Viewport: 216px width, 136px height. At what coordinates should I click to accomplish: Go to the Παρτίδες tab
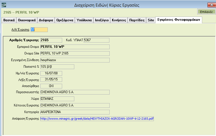[137, 20]
